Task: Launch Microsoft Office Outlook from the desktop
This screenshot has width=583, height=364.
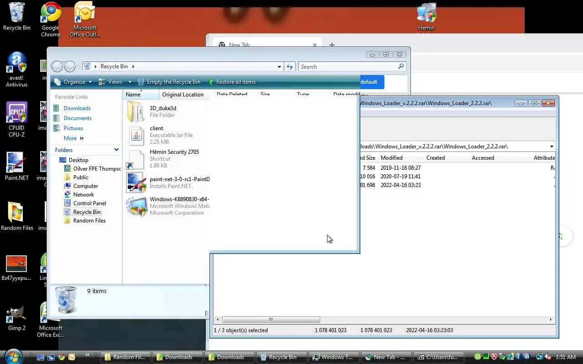Action: [x=85, y=19]
